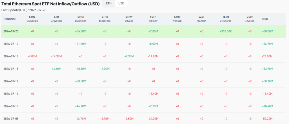Switch to the ETH unit toggle
The height and width of the screenshot is (124, 289).
point(109,3)
